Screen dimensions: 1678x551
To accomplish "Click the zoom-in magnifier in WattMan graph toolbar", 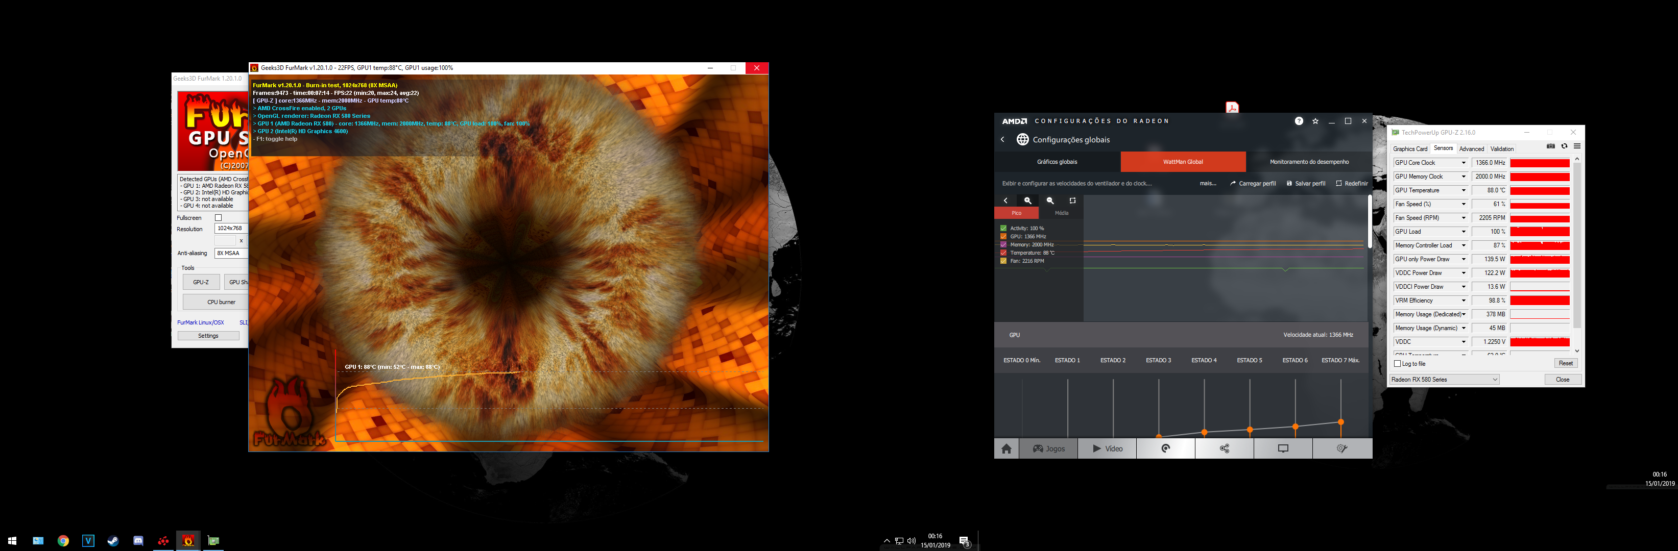I will tap(1028, 201).
